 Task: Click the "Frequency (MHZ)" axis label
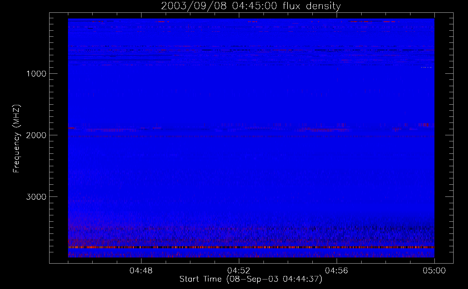(x=16, y=138)
